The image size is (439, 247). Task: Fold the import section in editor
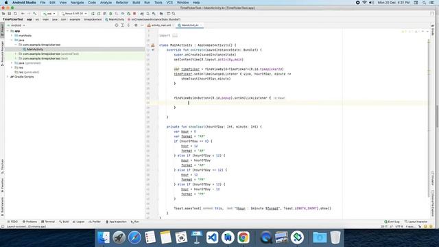[x=175, y=36]
